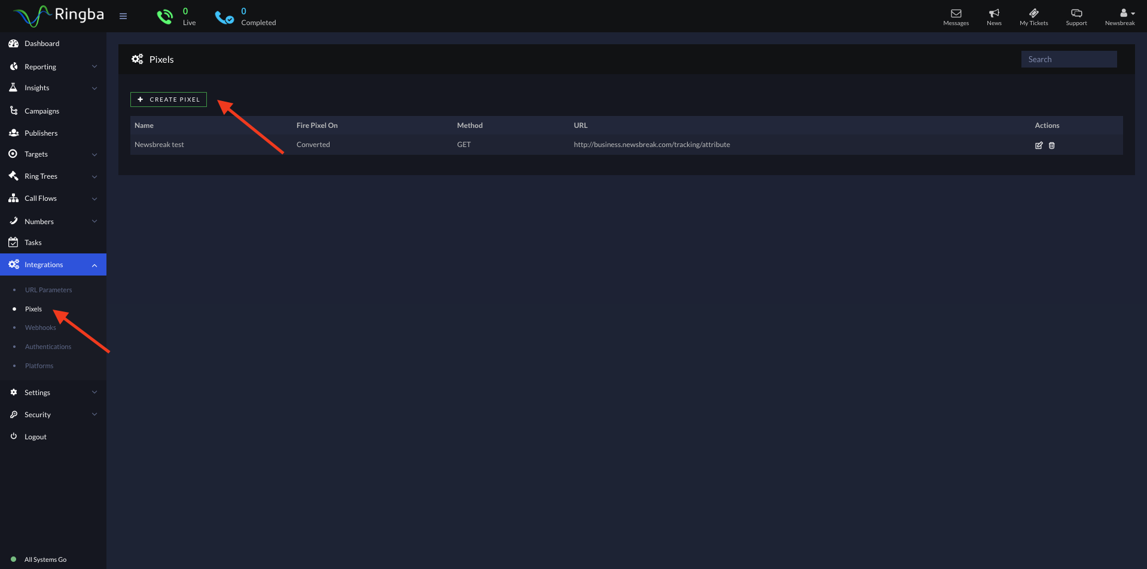Go to Dashboard menu label
The image size is (1147, 569).
(42, 44)
